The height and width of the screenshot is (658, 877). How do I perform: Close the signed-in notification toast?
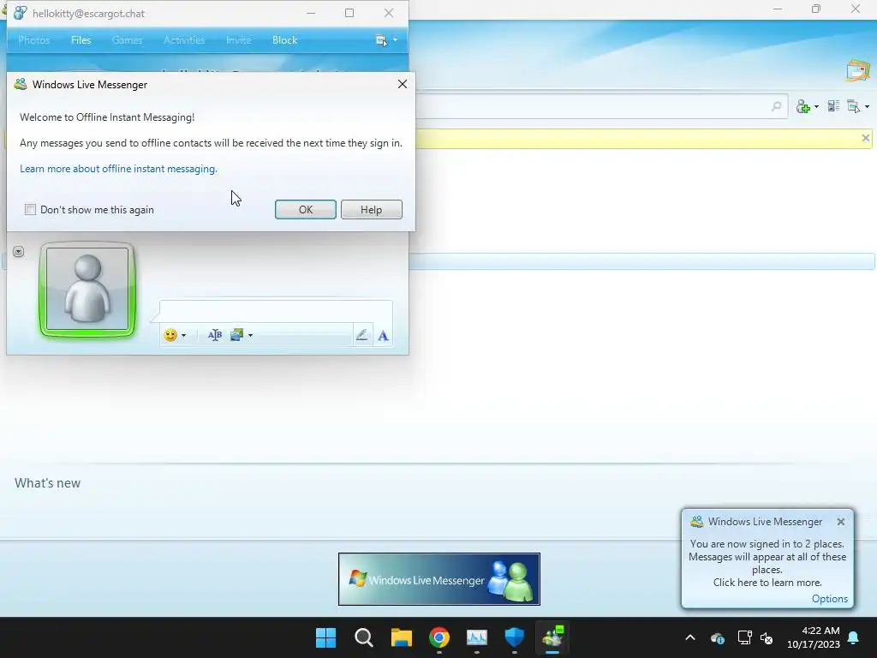coord(841,522)
